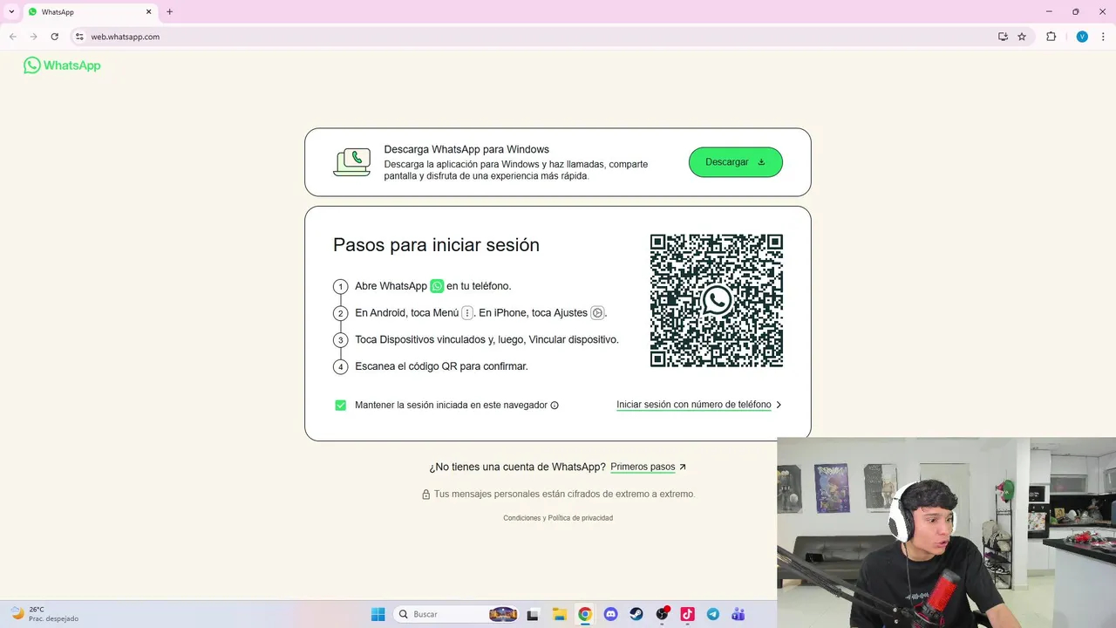The width and height of the screenshot is (1116, 628).
Task: Click the WhatsApp logo at page top
Action: (62, 65)
